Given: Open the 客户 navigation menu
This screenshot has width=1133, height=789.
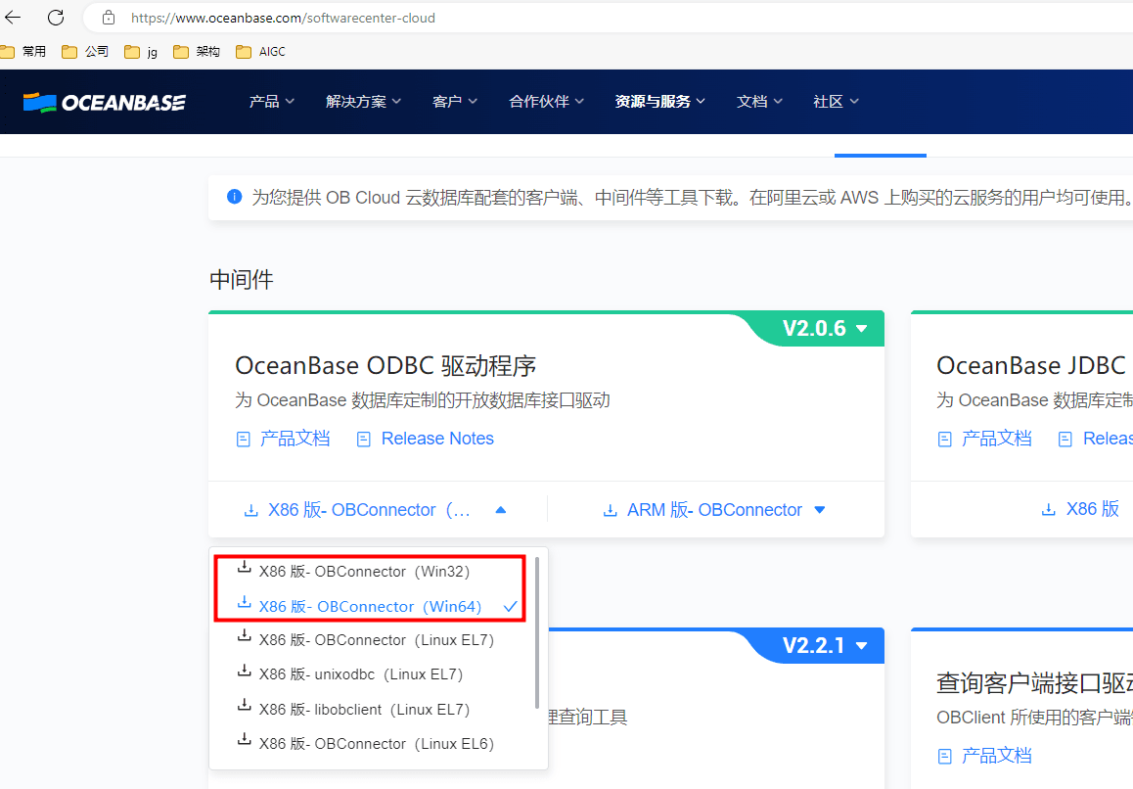Looking at the screenshot, I should (x=455, y=101).
